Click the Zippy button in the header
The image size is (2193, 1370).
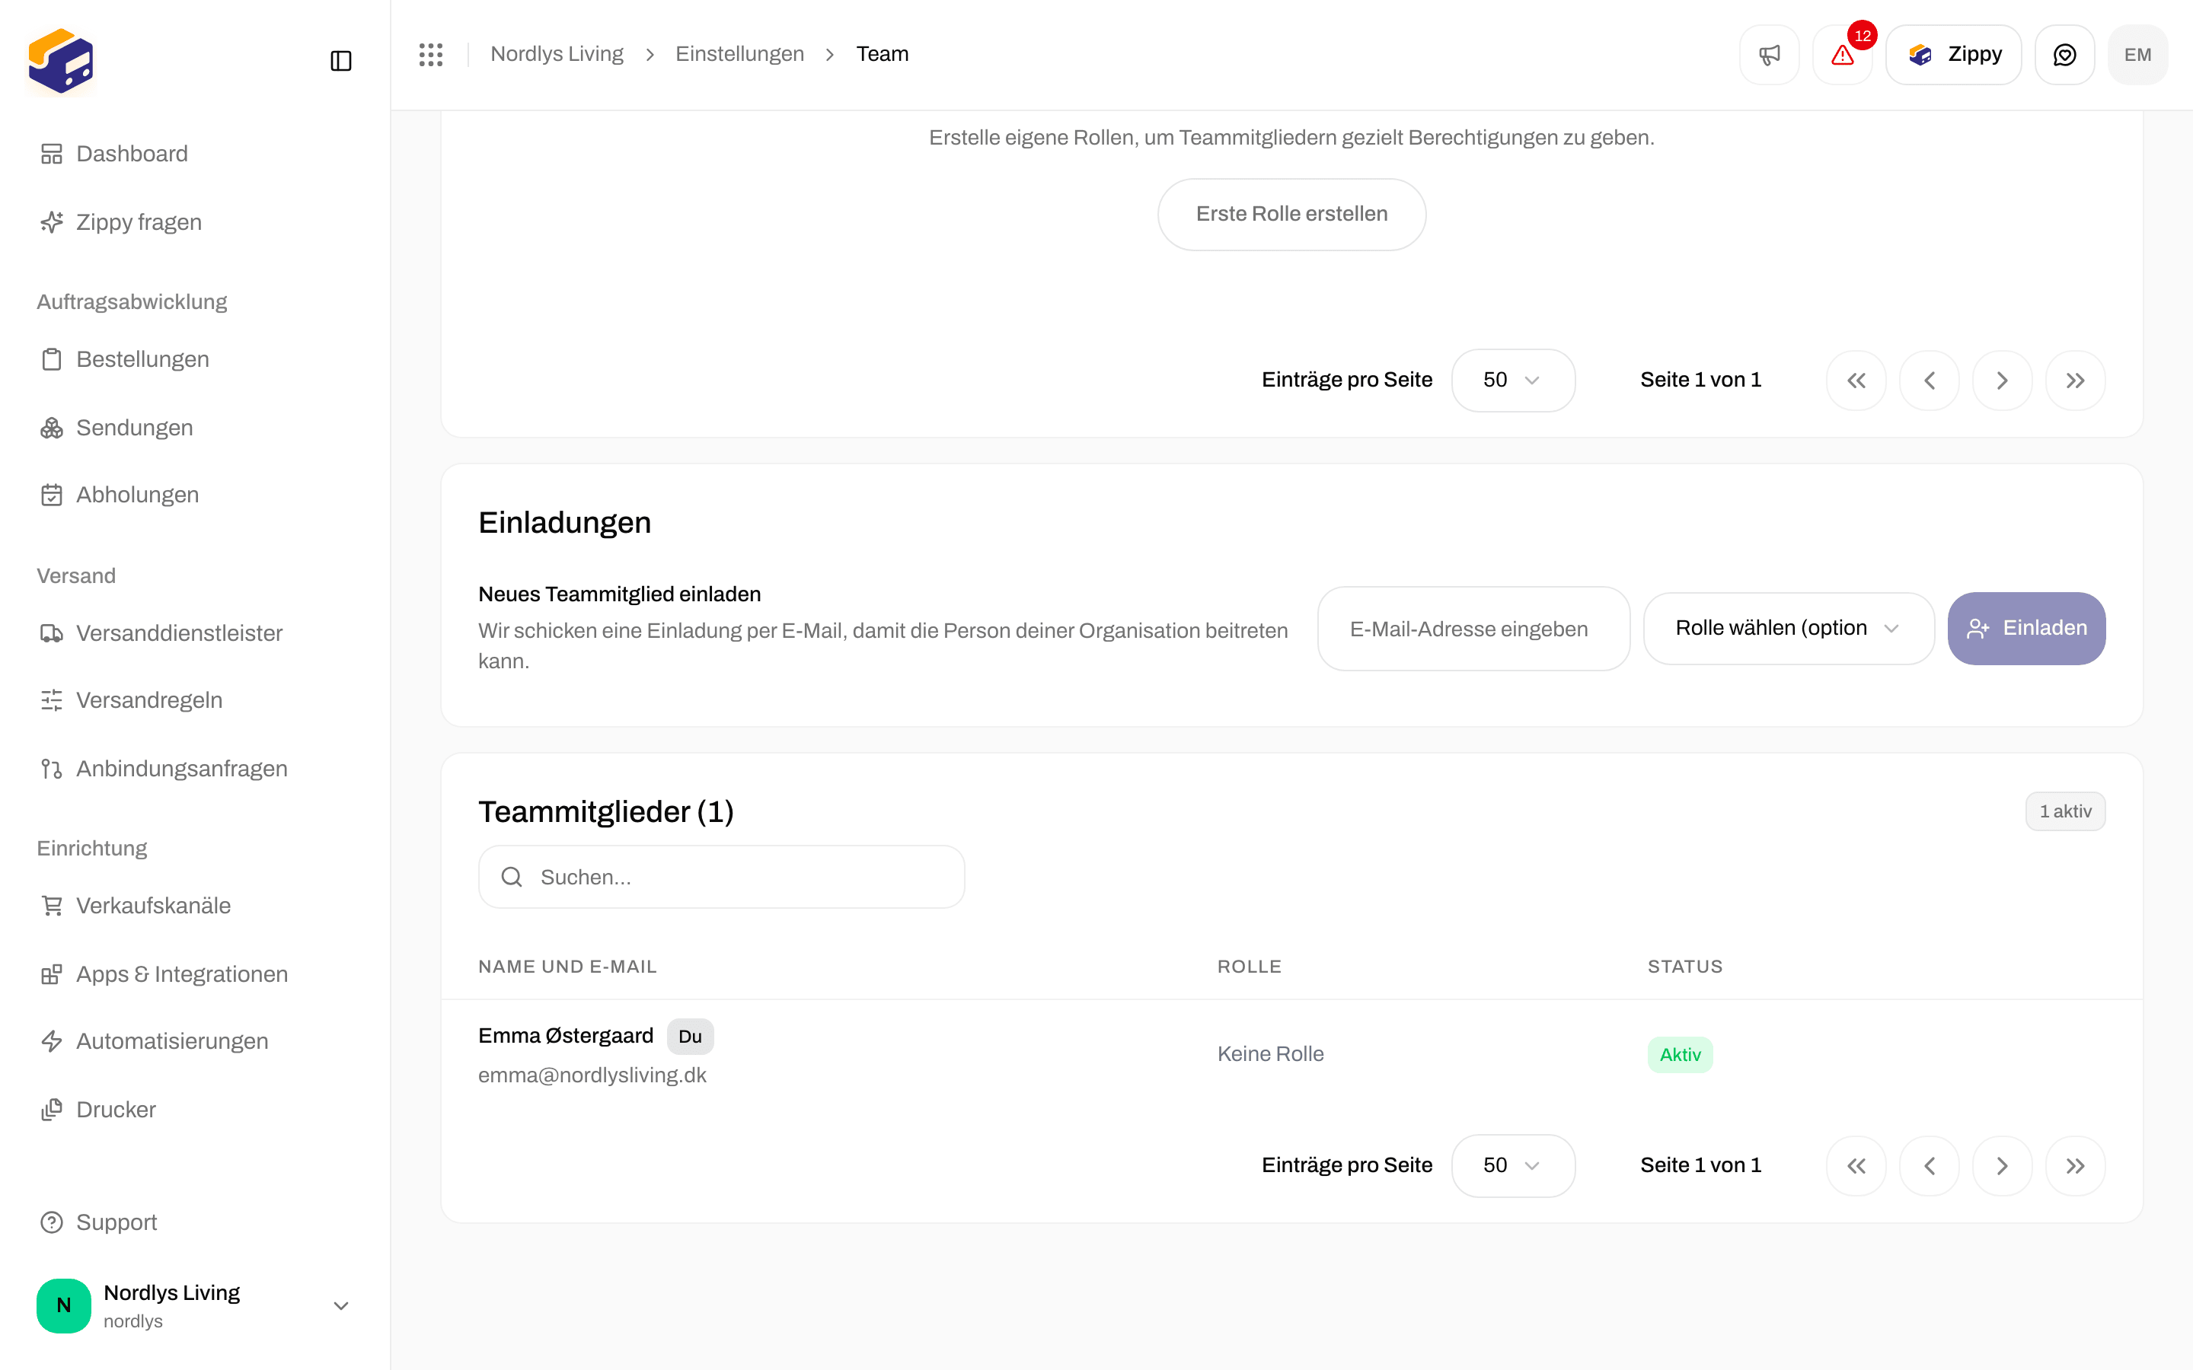[1953, 54]
